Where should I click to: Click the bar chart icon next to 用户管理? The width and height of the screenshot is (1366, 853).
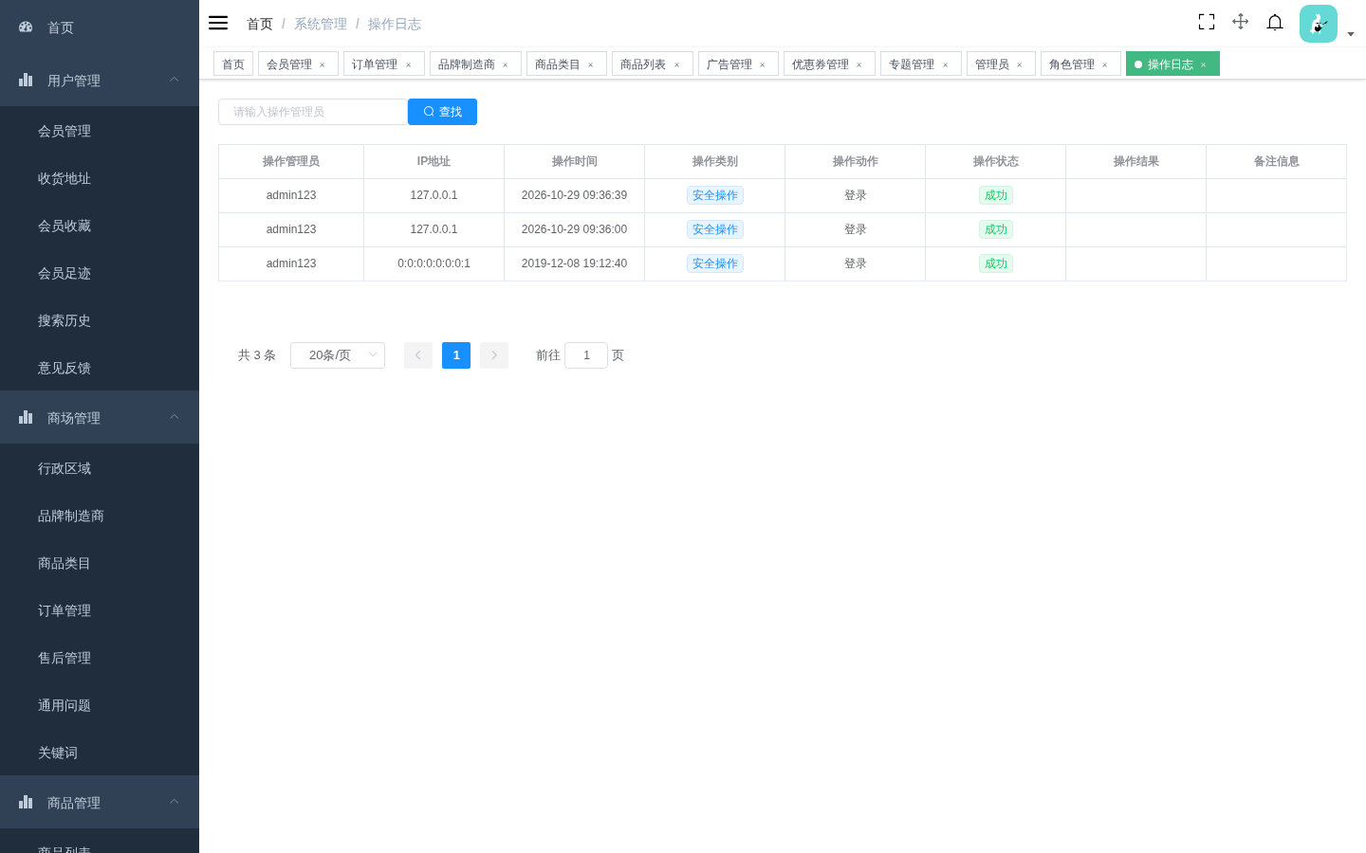(x=26, y=81)
